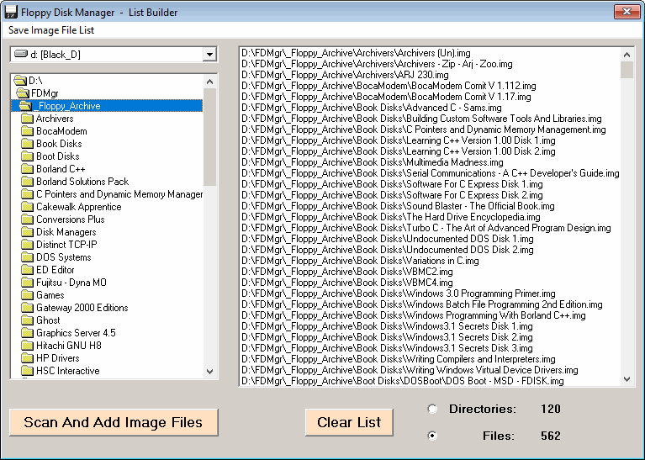Click folder tree scrollbar down arrow

tap(209, 371)
